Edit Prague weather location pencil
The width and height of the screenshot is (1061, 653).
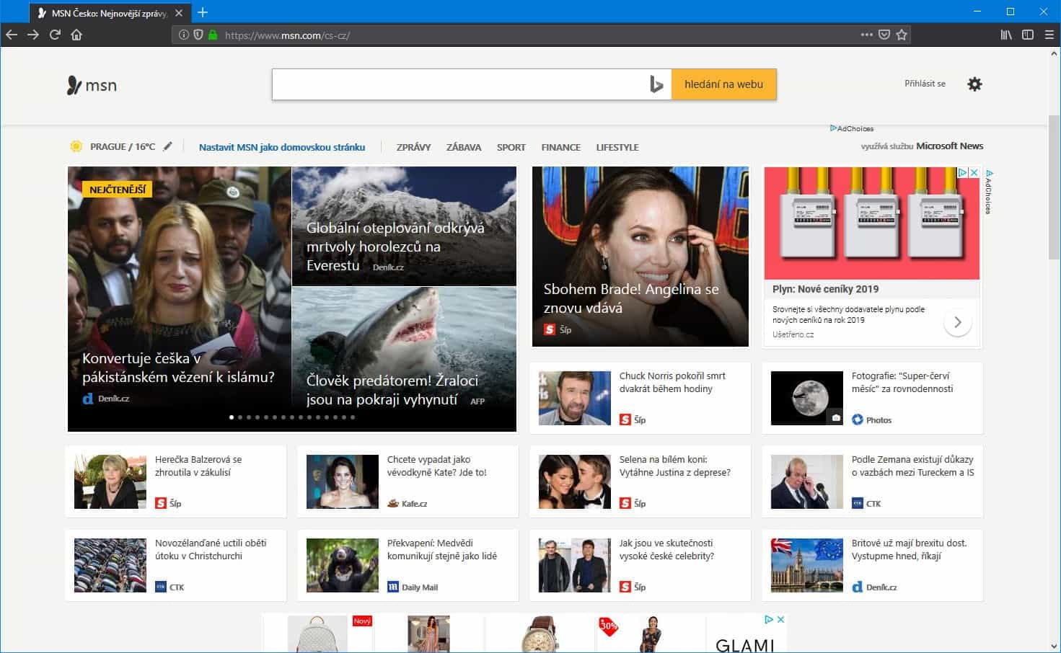[168, 146]
